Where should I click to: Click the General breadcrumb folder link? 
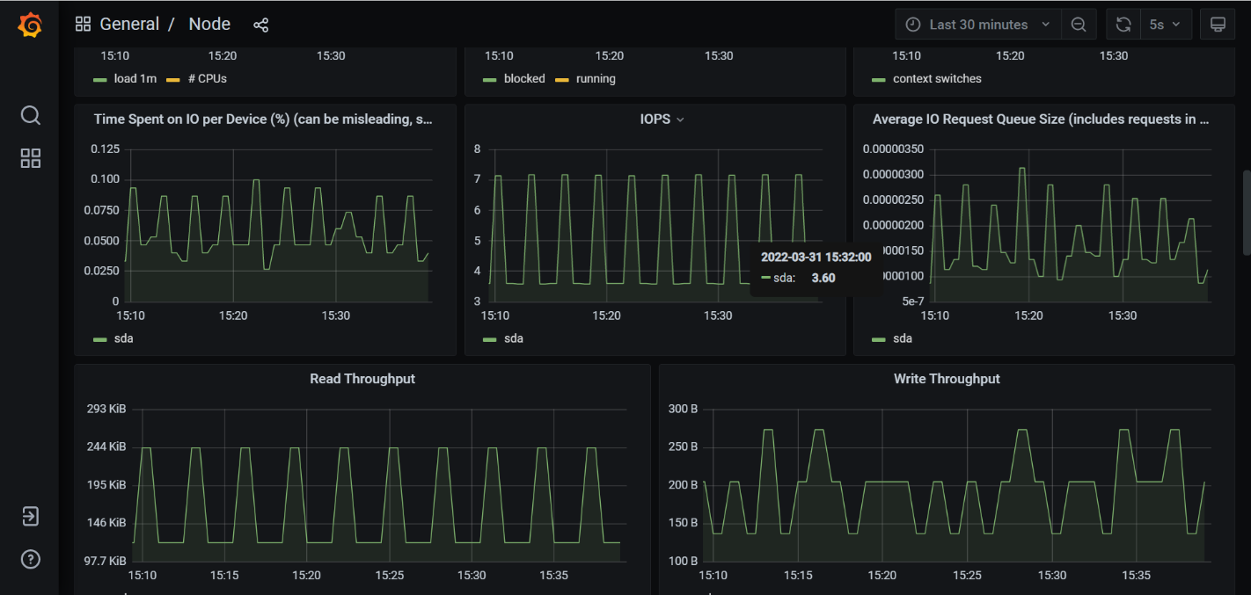click(129, 25)
